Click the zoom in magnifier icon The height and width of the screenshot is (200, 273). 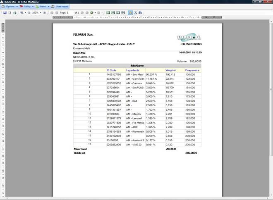22,13
